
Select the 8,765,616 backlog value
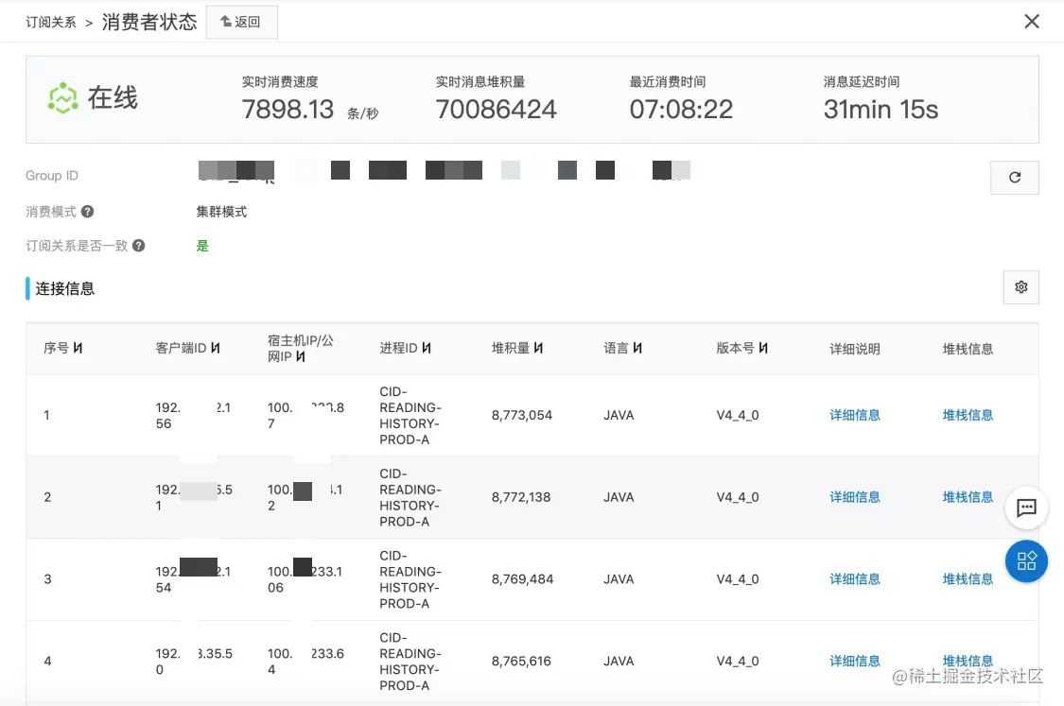point(521,662)
